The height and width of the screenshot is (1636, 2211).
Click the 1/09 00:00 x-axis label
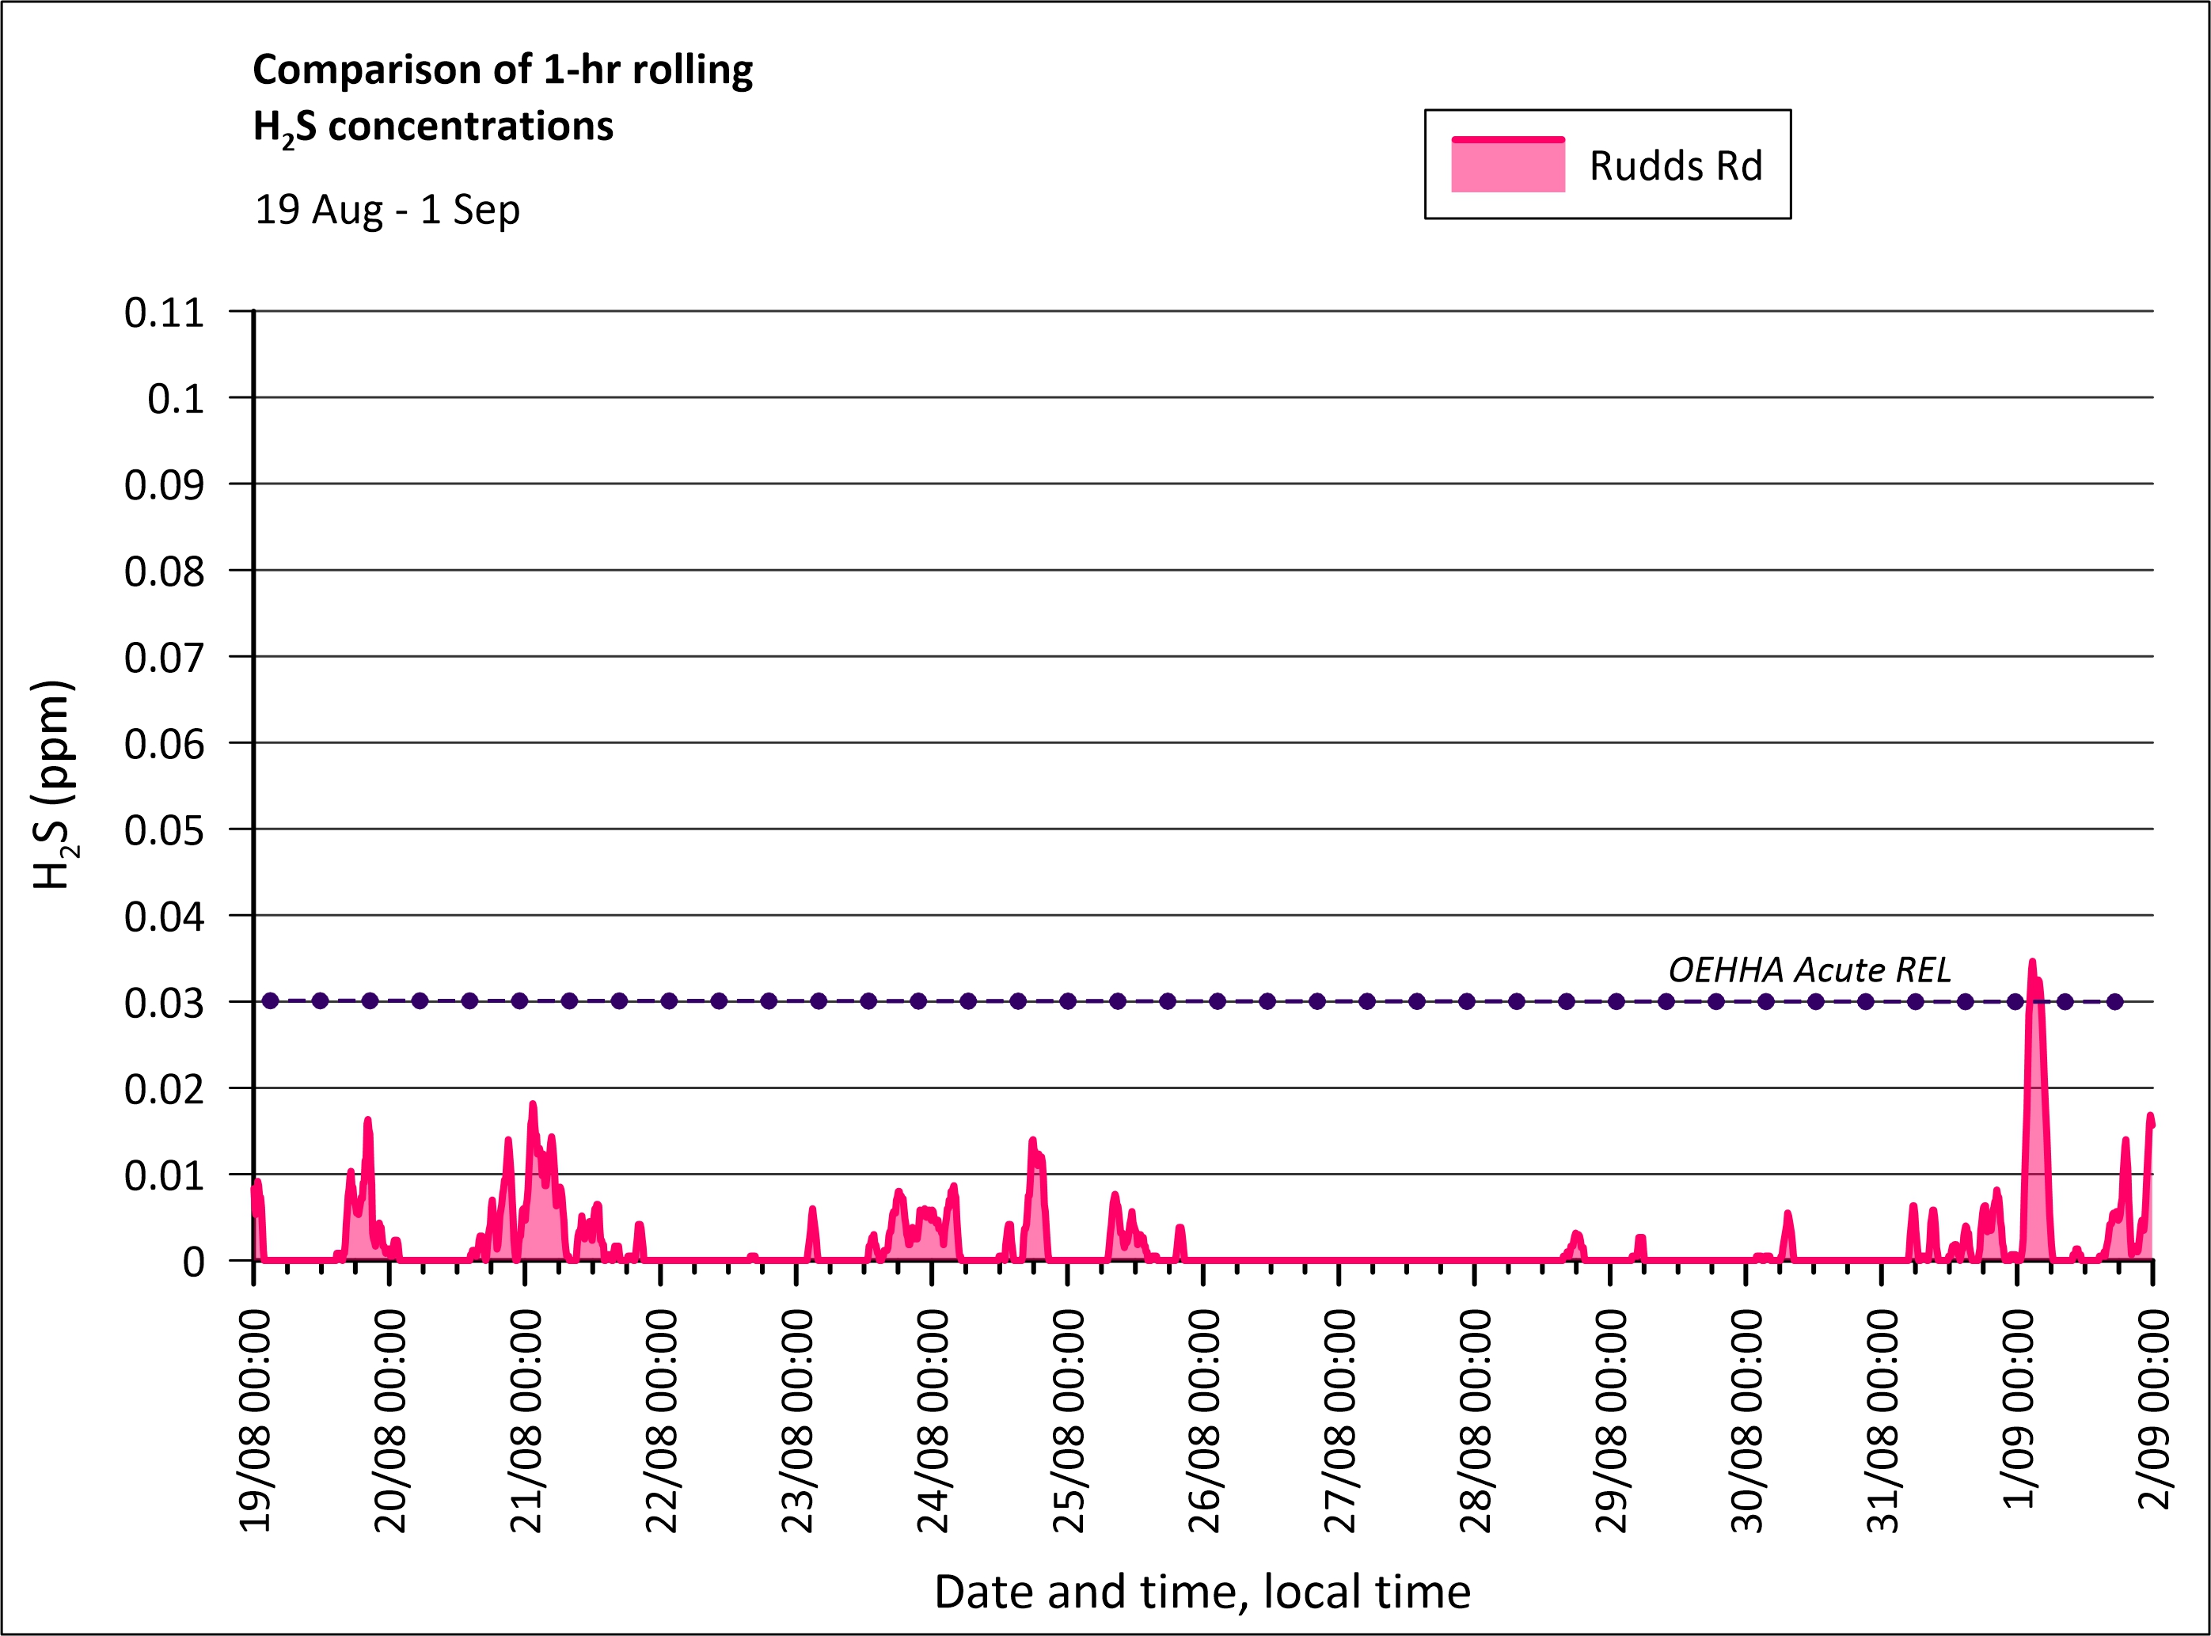[2019, 1409]
